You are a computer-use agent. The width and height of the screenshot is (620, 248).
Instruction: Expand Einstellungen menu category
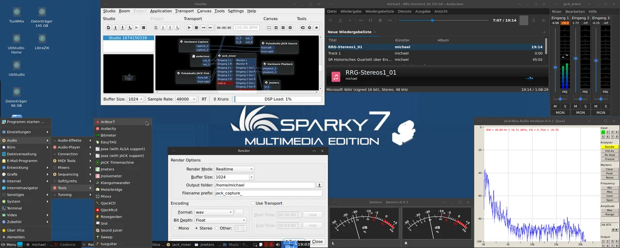click(25, 132)
